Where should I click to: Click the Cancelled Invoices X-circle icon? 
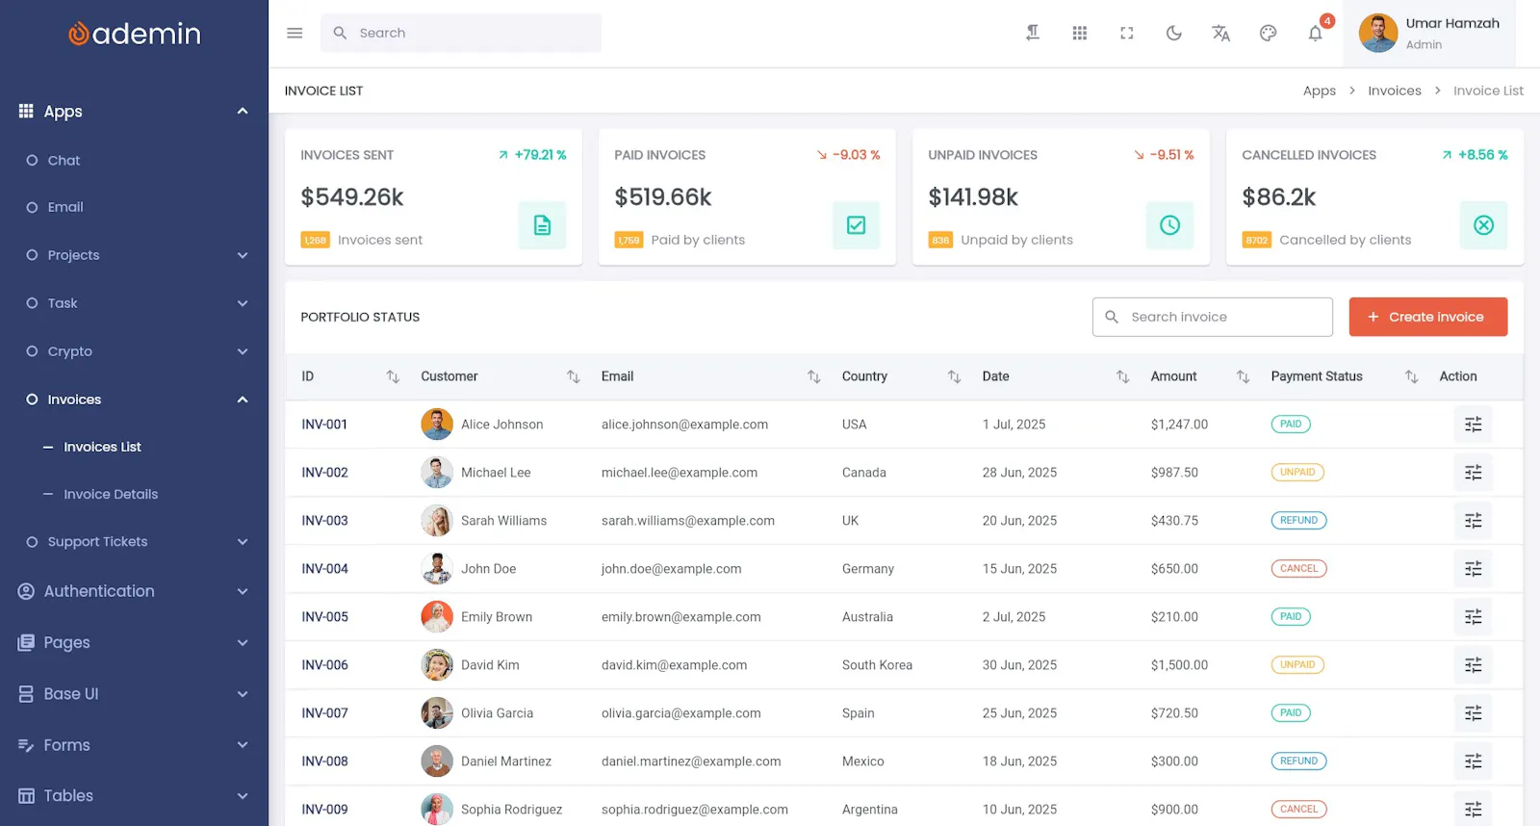pyautogui.click(x=1483, y=225)
